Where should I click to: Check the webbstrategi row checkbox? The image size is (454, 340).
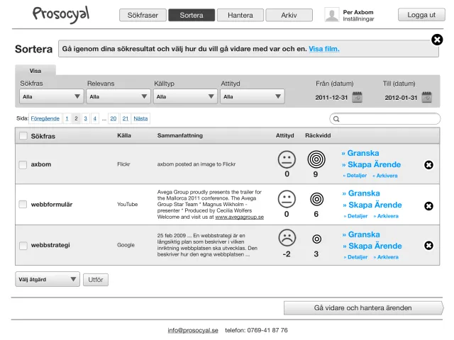[x=23, y=246]
